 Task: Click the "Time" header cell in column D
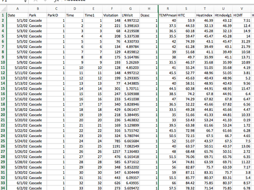click(x=75, y=15)
